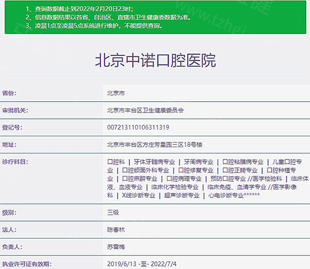Click 超声诊断专业 entry
The width and height of the screenshot is (310, 269).
182,196
